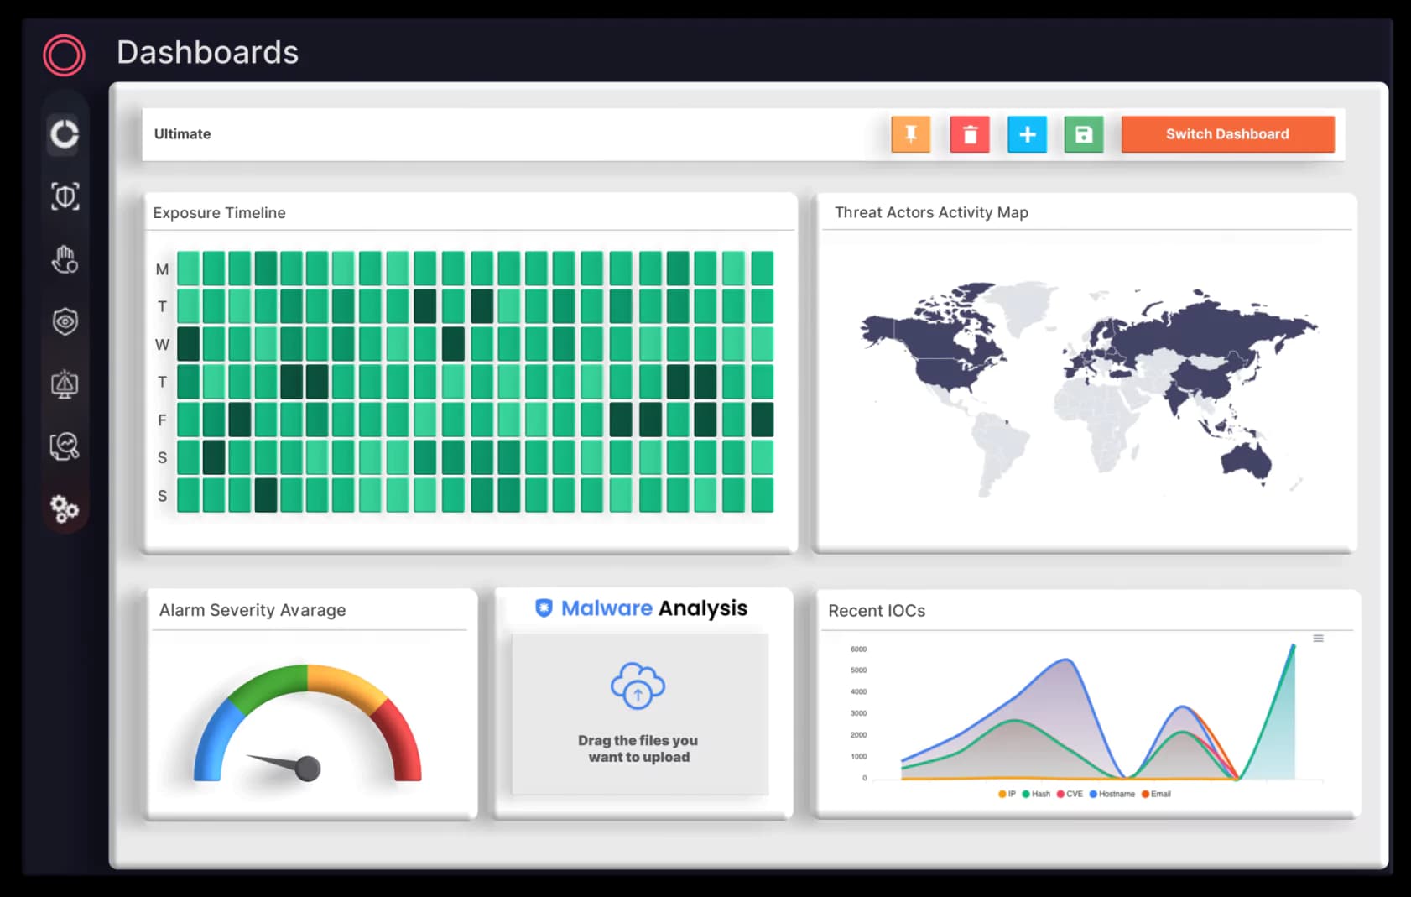Click the dashboard donut icon in sidebar
Image resolution: width=1411 pixels, height=897 pixels.
[65, 134]
